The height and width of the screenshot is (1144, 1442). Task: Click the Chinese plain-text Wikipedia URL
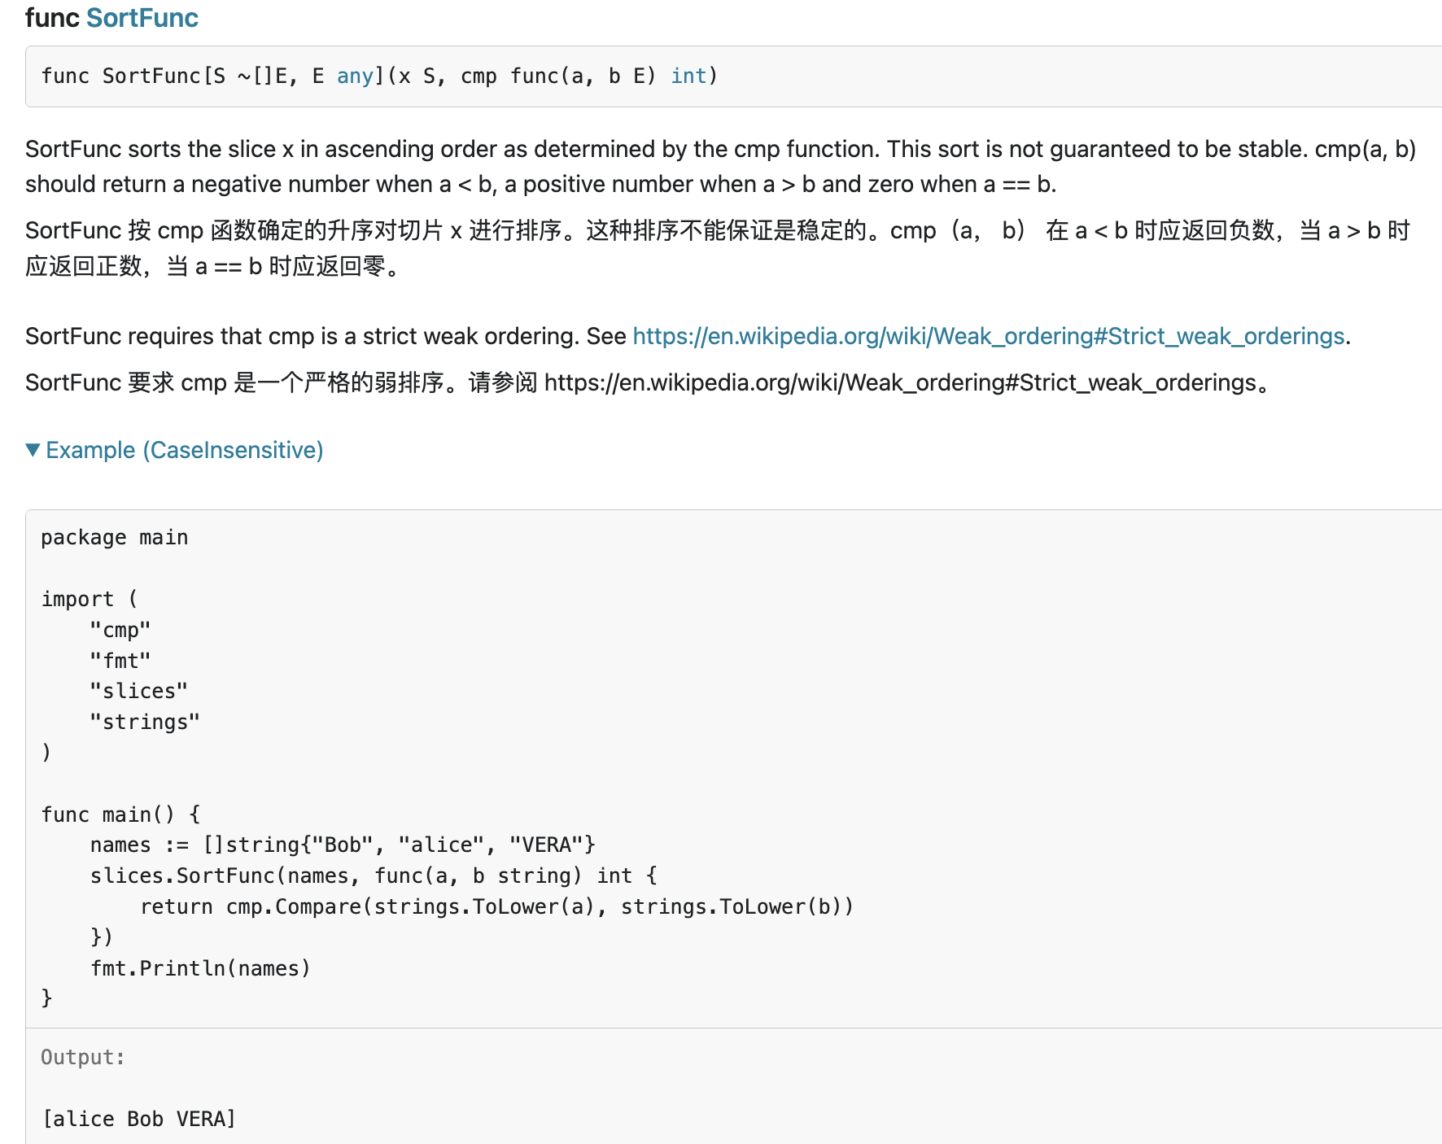click(900, 382)
